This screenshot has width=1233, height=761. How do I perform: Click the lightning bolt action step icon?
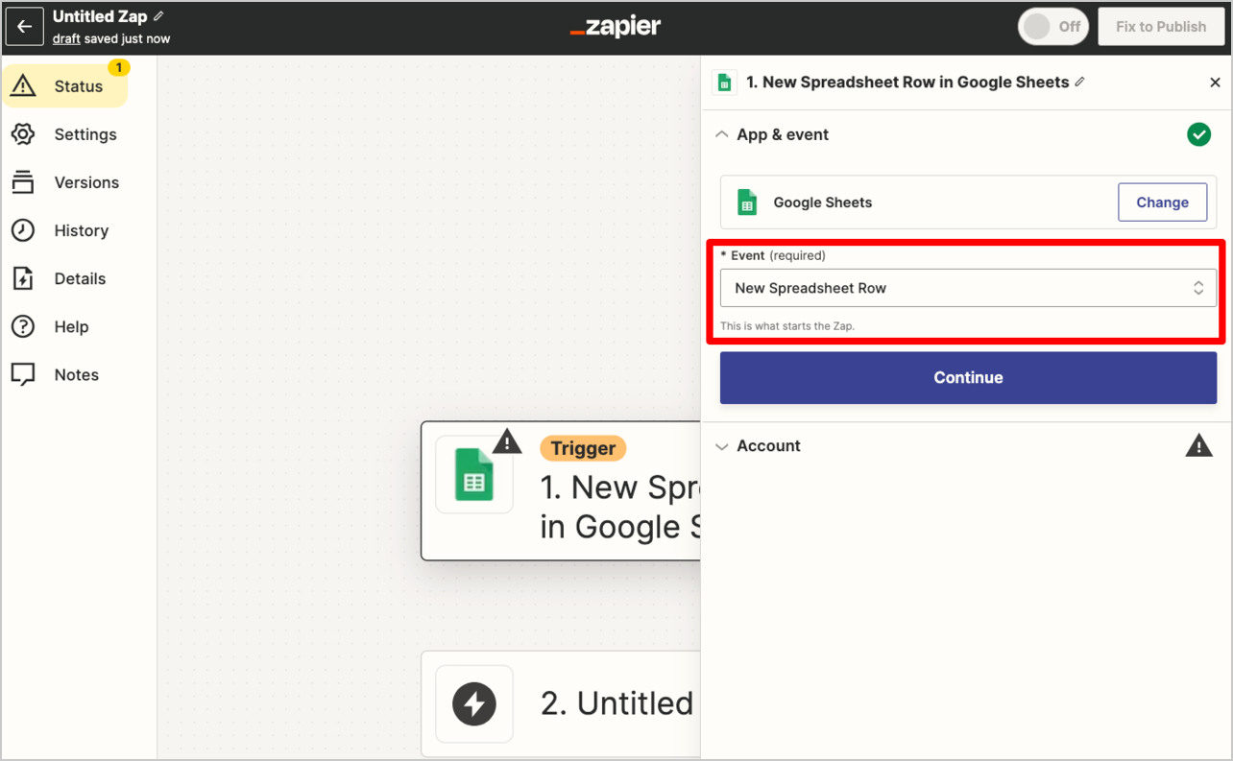[x=474, y=704]
